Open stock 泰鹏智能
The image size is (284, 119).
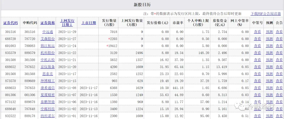click(x=48, y=102)
